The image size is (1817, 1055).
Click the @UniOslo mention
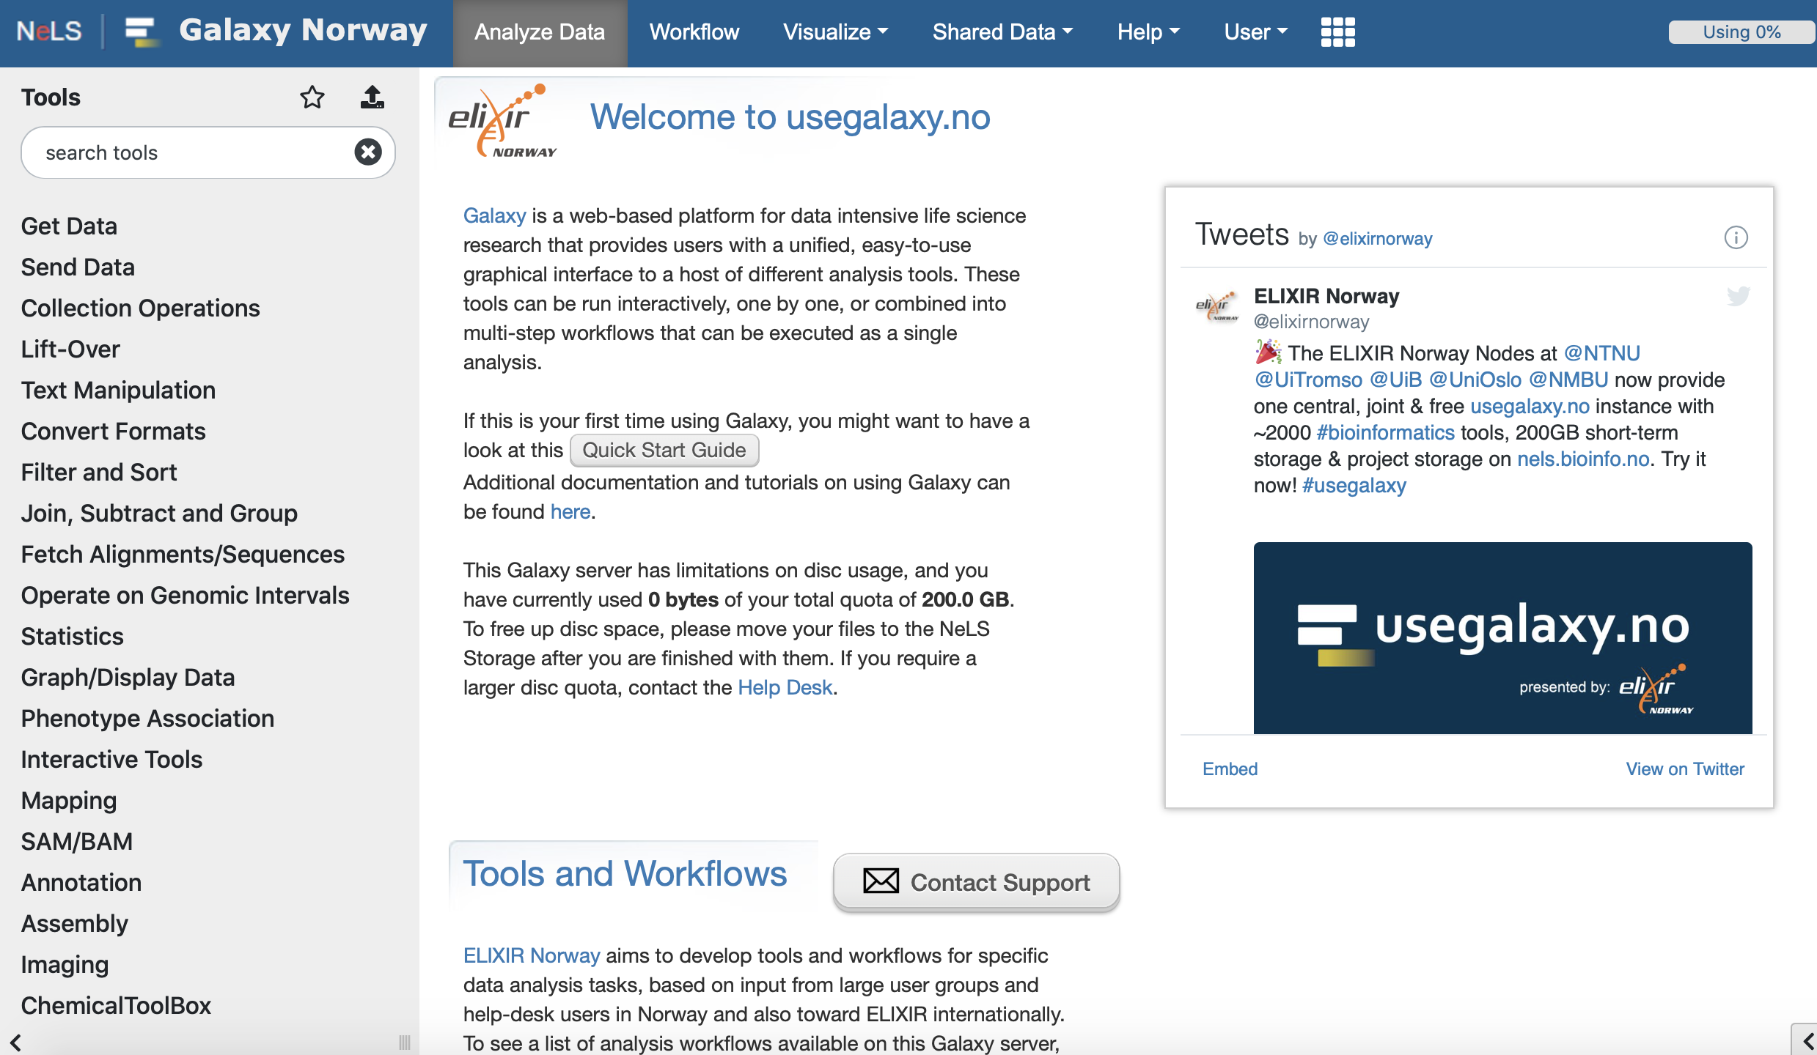(x=1475, y=380)
